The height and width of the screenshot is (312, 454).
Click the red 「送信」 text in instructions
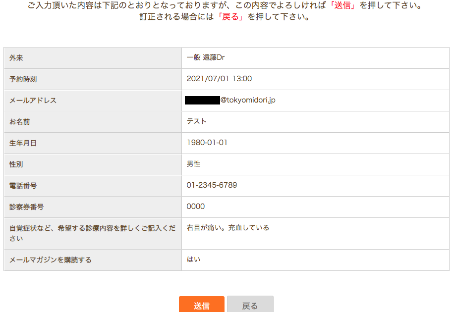342,5
